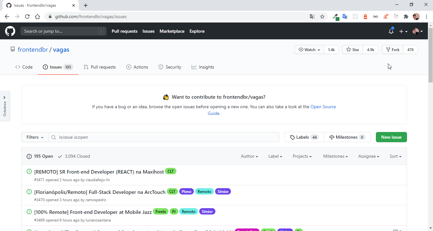Switch to the Security tab
Screen dimensions: 433x231
click(170, 67)
